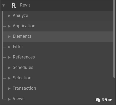Expand the Selection node arrow

click(9, 78)
